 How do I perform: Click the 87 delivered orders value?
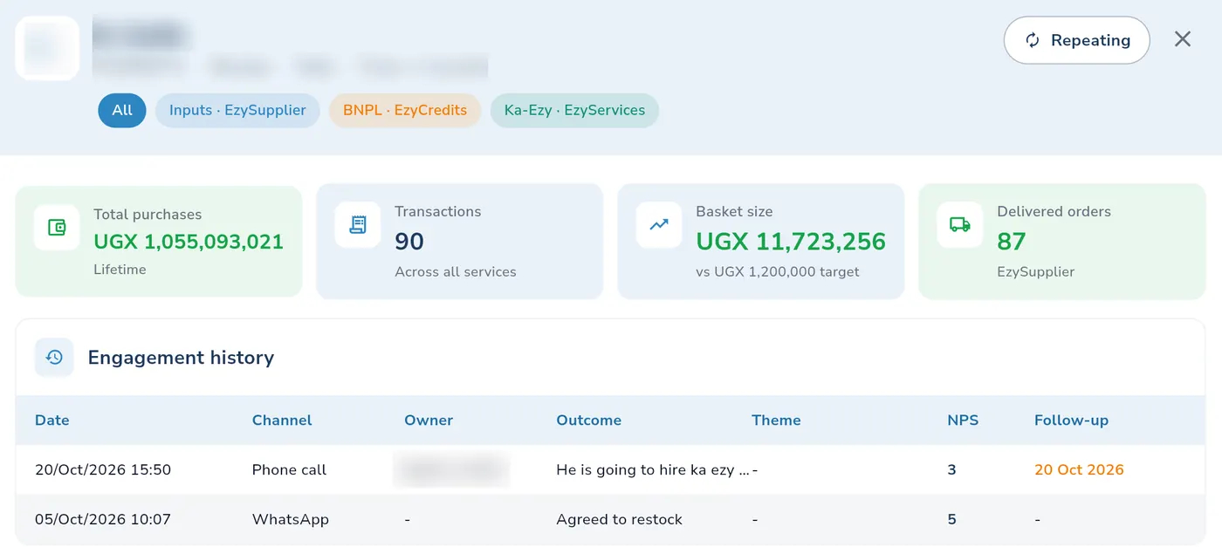pos(1012,241)
